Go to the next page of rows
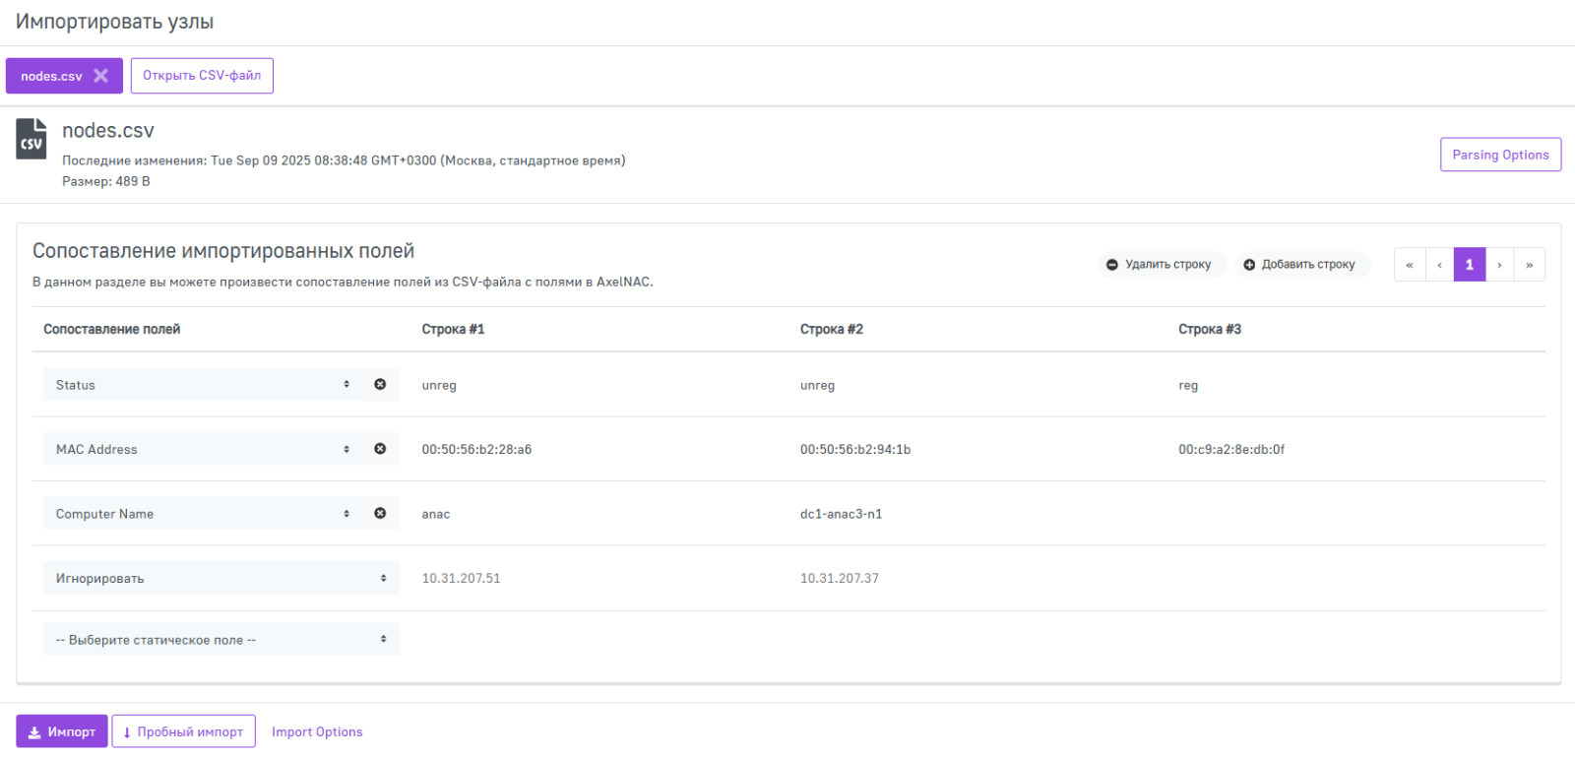Screen dimensions: 1575x759 (x=1499, y=265)
